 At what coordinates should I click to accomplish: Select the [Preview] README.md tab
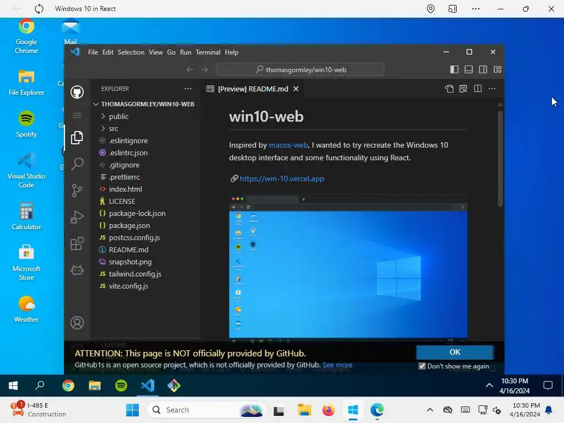pos(252,89)
